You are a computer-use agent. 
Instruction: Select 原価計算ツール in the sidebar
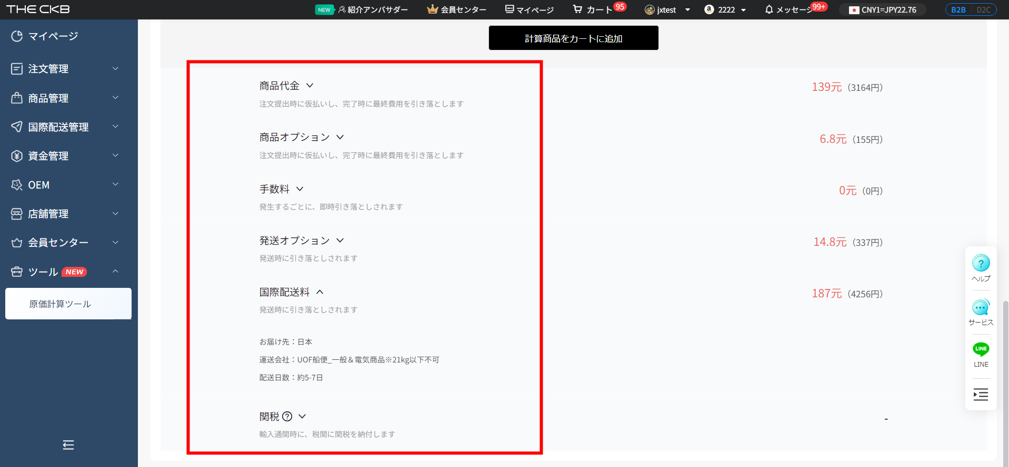coord(68,304)
